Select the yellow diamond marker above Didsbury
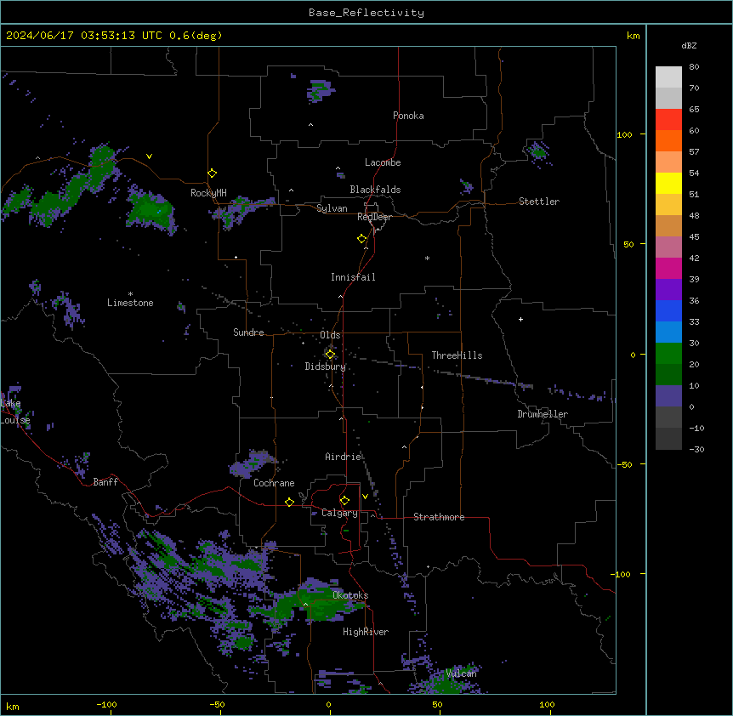The width and height of the screenshot is (733, 716). tap(330, 354)
